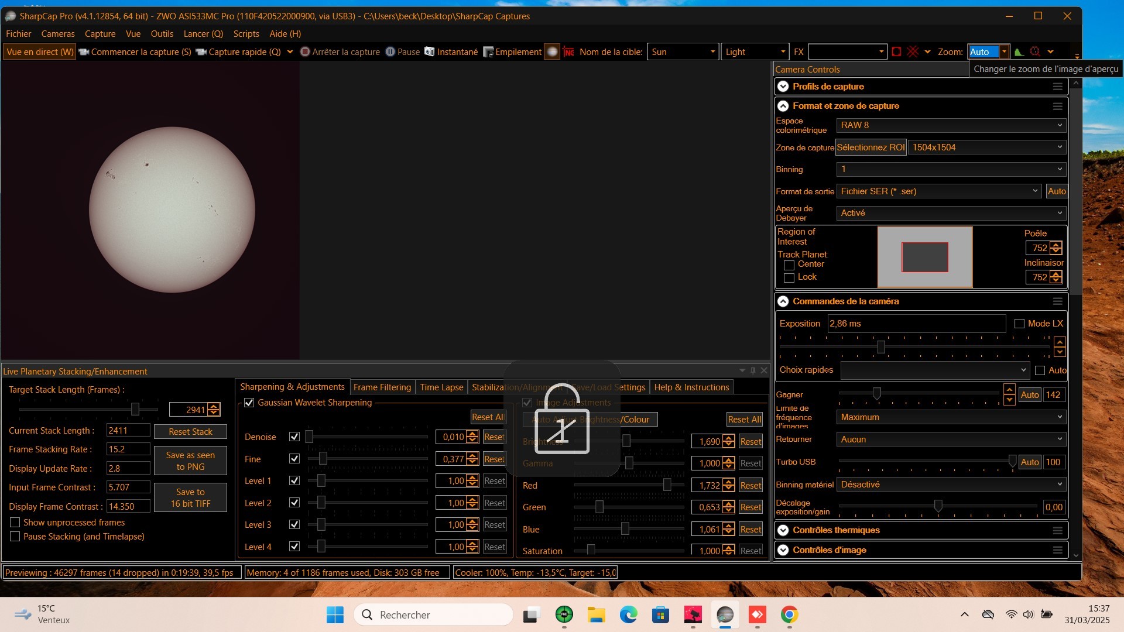This screenshot has height=632, width=1124.
Task: Open File Explorer from the taskbar
Action: tap(596, 615)
